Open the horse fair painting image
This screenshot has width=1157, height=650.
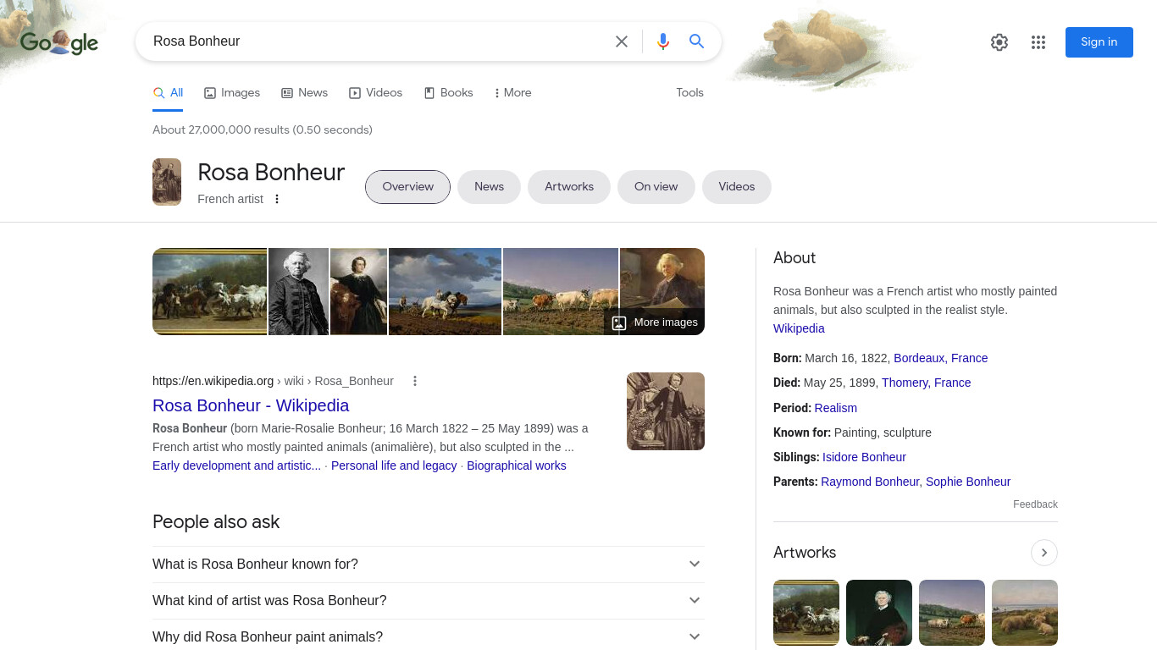click(x=209, y=291)
